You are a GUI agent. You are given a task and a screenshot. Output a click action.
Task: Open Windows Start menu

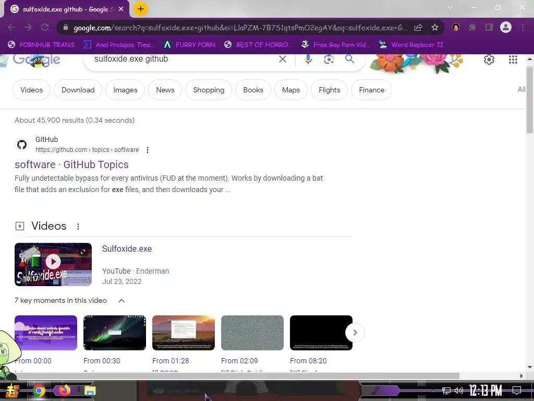(13, 391)
